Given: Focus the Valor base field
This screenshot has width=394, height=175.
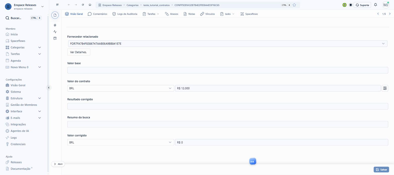Looking at the screenshot, I should (x=228, y=70).
